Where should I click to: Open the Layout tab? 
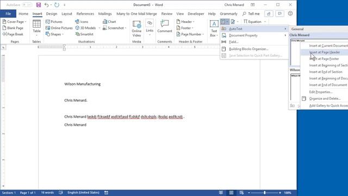click(66, 14)
